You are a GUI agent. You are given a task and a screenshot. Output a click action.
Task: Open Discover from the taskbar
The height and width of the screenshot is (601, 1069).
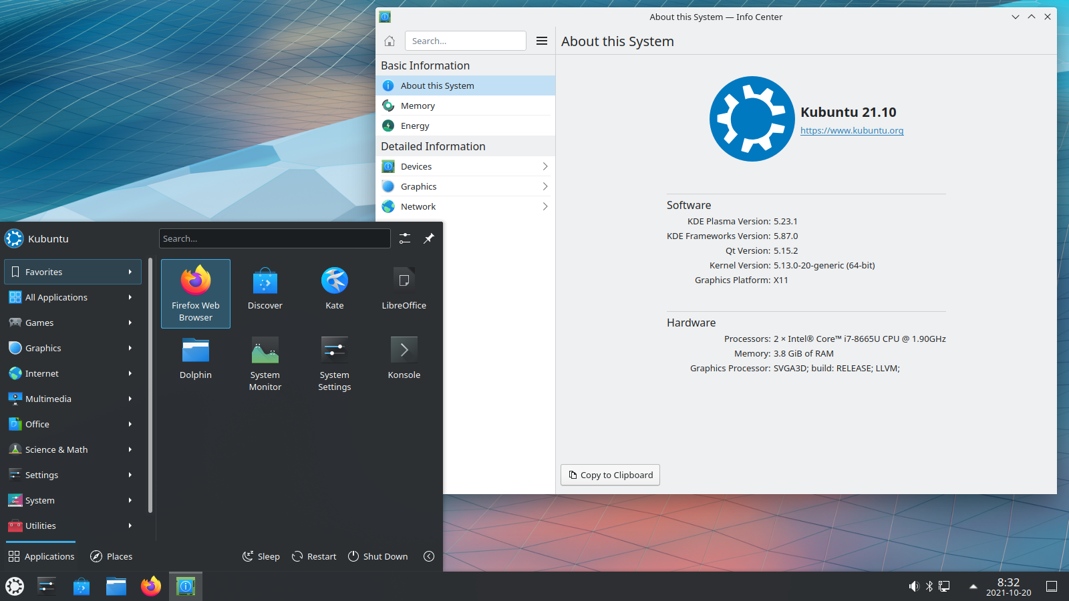82,586
